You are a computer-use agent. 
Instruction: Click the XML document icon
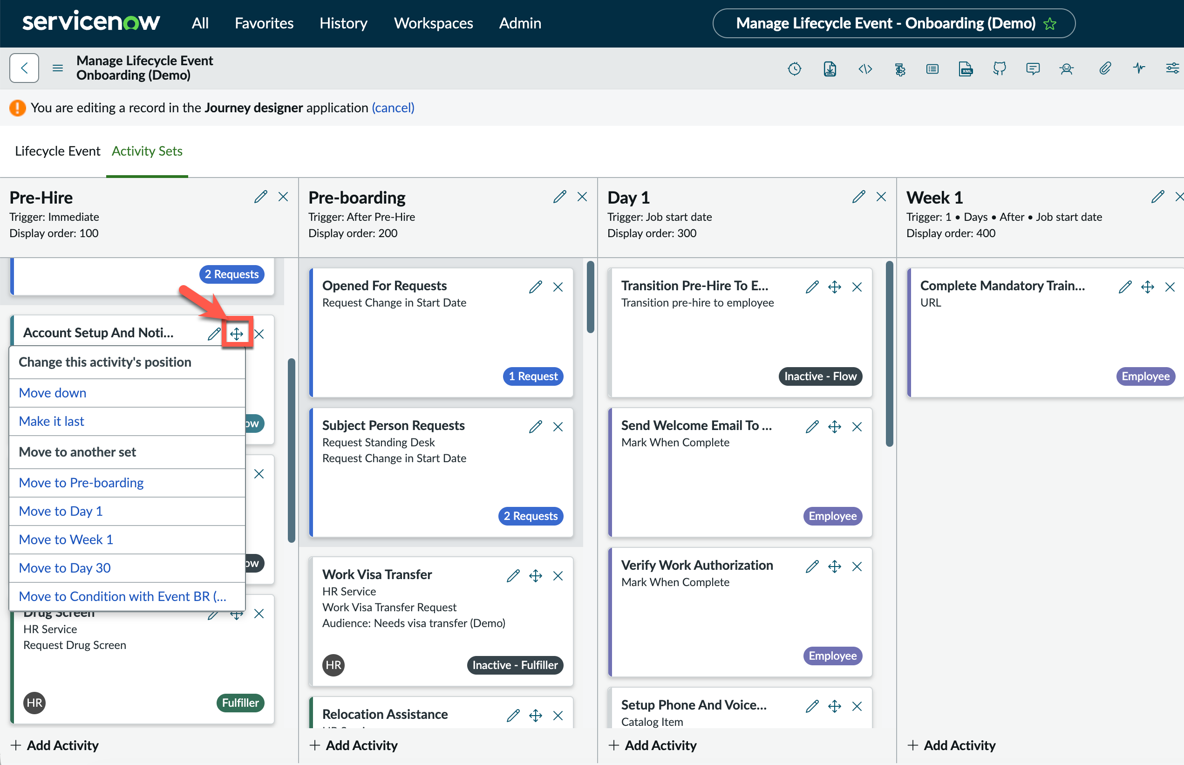[x=966, y=68]
